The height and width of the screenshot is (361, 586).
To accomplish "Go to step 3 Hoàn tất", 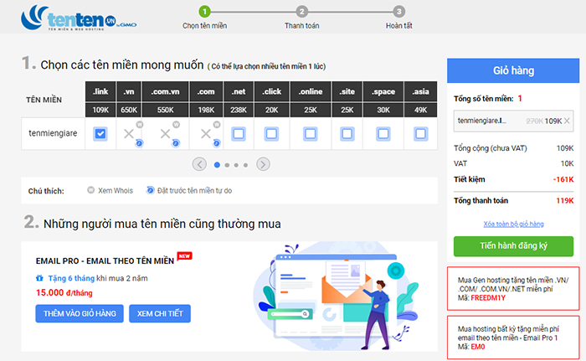I will [399, 12].
